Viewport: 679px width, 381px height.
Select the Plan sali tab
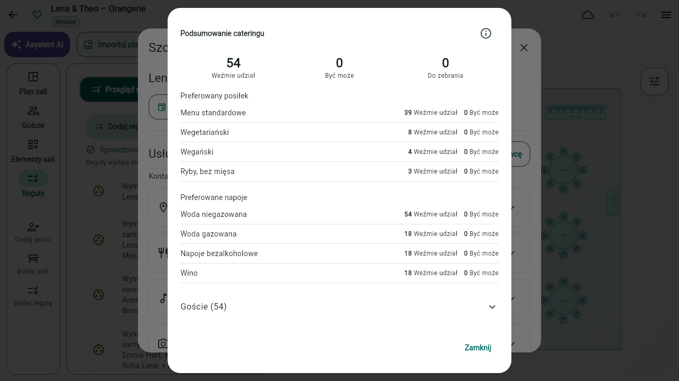click(x=33, y=84)
